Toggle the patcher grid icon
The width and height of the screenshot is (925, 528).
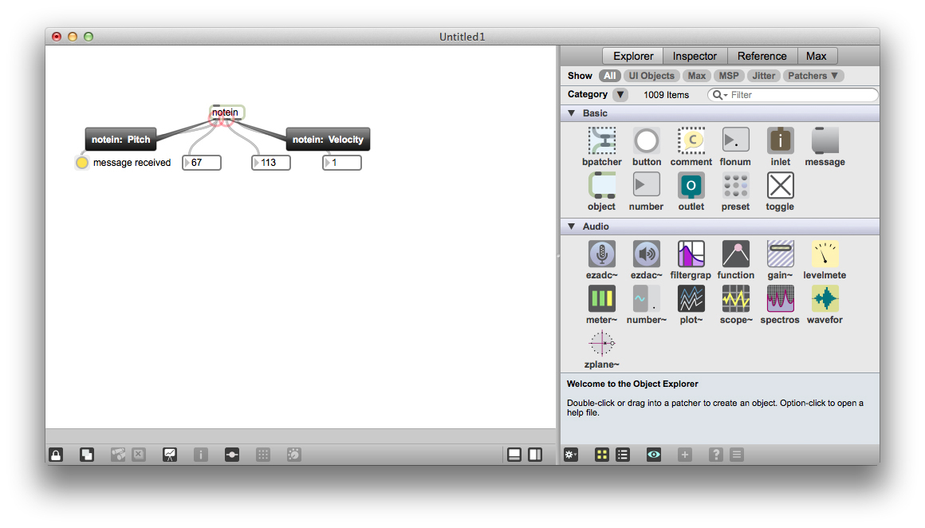pos(263,455)
